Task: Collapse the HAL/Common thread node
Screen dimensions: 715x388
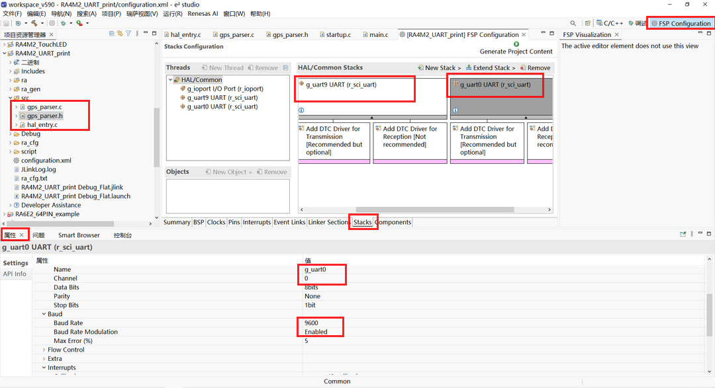Action: coord(171,80)
